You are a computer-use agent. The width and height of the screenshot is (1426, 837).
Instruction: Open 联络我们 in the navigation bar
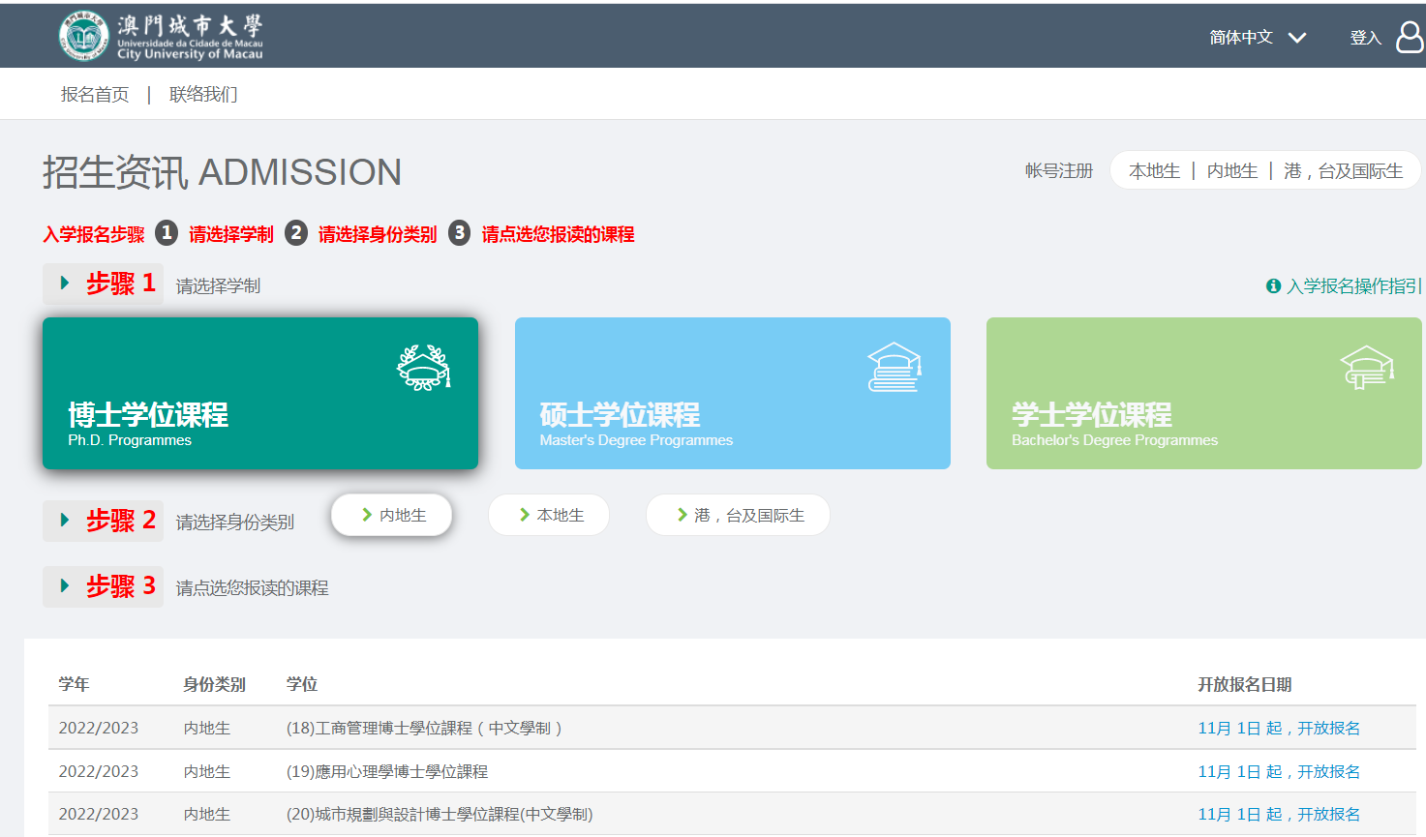click(x=203, y=94)
